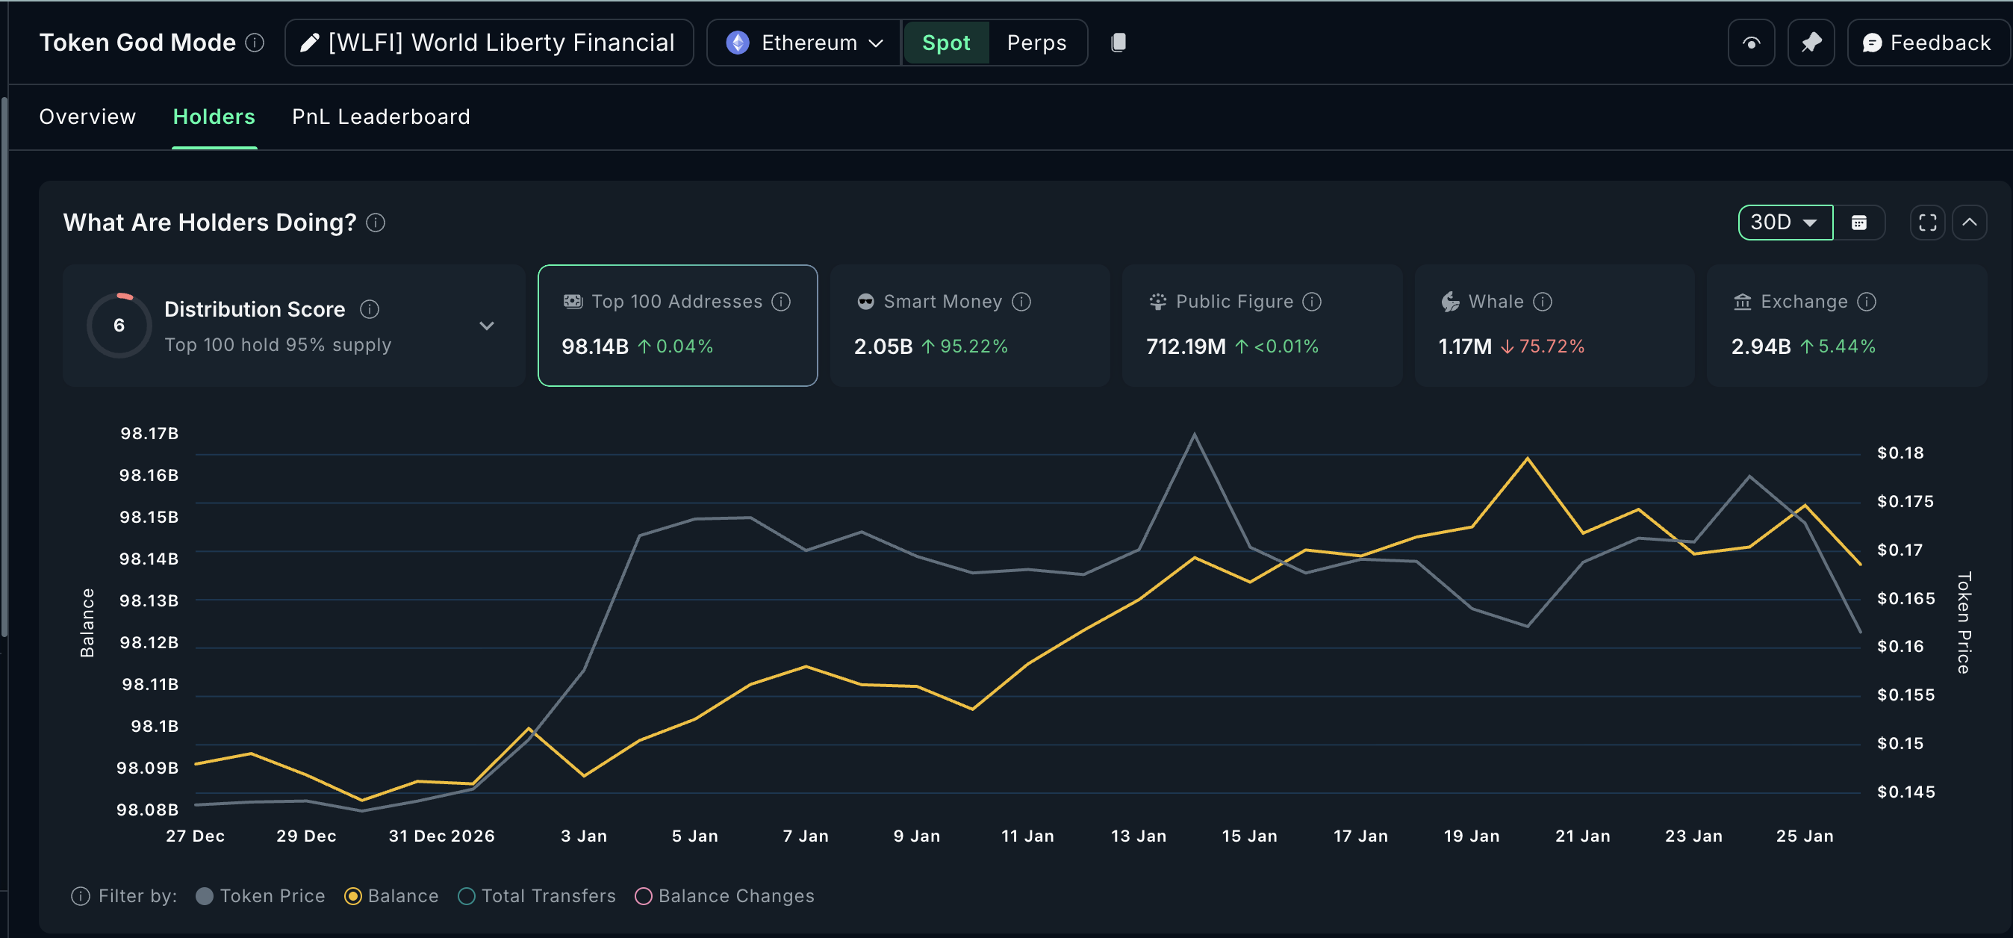Click the copy token address icon
This screenshot has width=2013, height=938.
point(1118,43)
